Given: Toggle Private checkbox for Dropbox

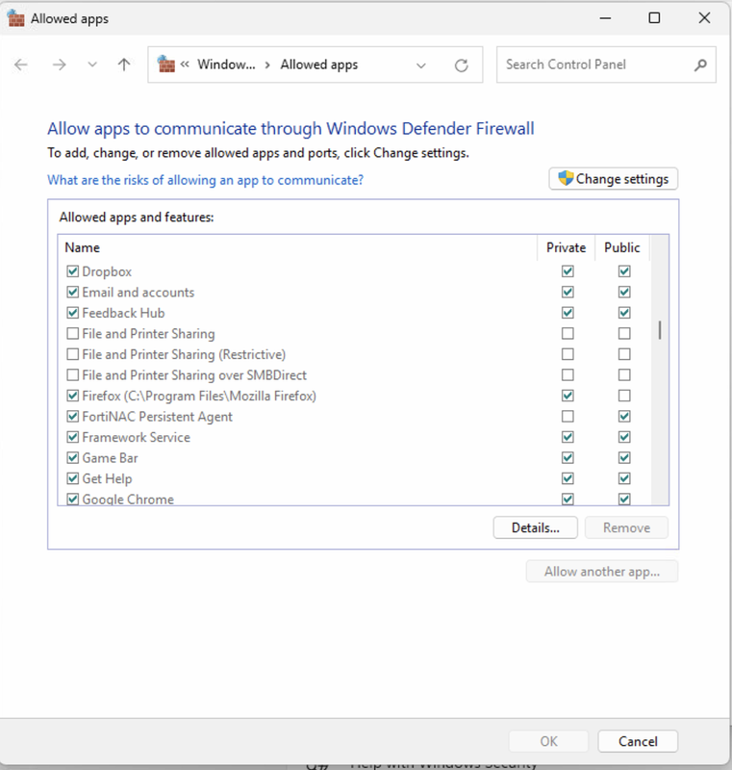Looking at the screenshot, I should coord(568,271).
